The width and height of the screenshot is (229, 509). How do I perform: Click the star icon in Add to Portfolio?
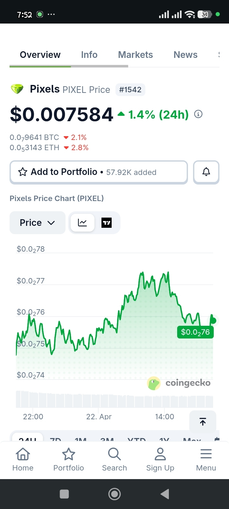click(x=23, y=172)
